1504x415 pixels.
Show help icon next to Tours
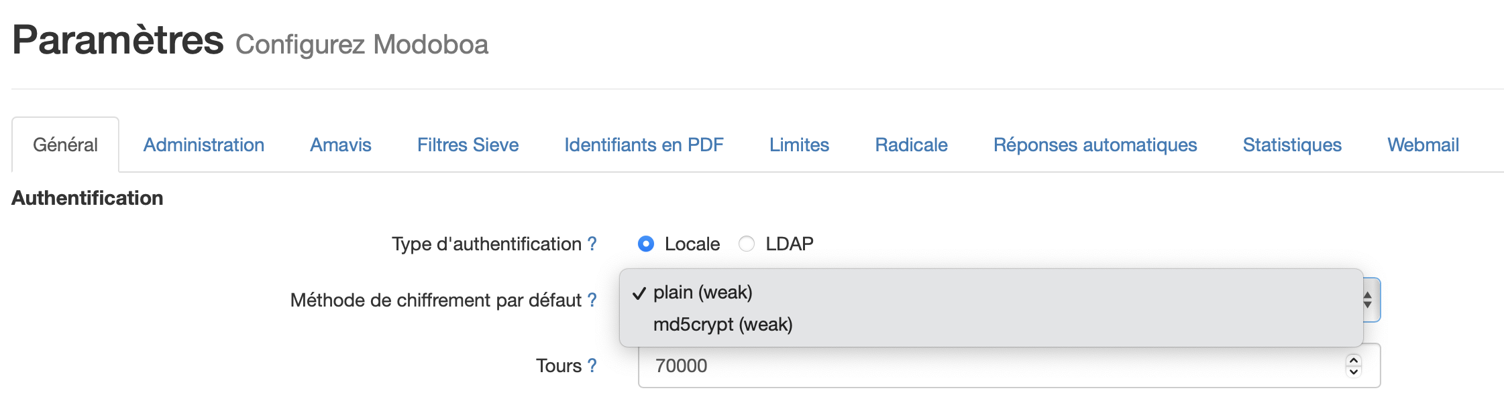pyautogui.click(x=592, y=365)
